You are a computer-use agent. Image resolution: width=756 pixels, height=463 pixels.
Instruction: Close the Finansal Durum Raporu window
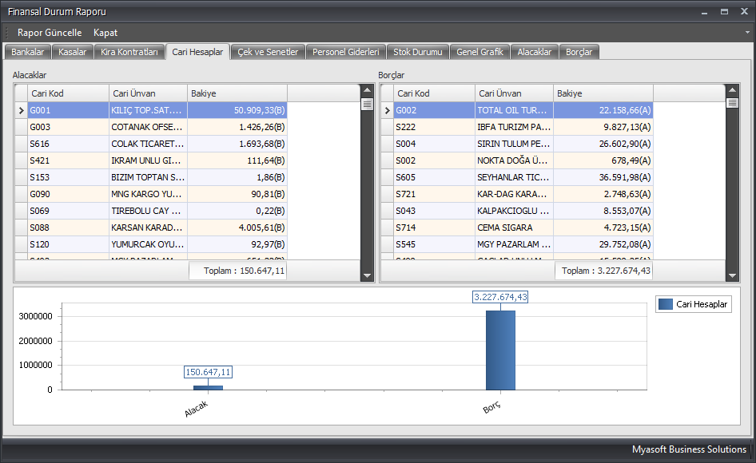tap(745, 12)
